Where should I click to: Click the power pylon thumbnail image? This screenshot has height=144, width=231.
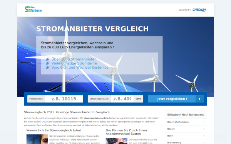click(37, 139)
